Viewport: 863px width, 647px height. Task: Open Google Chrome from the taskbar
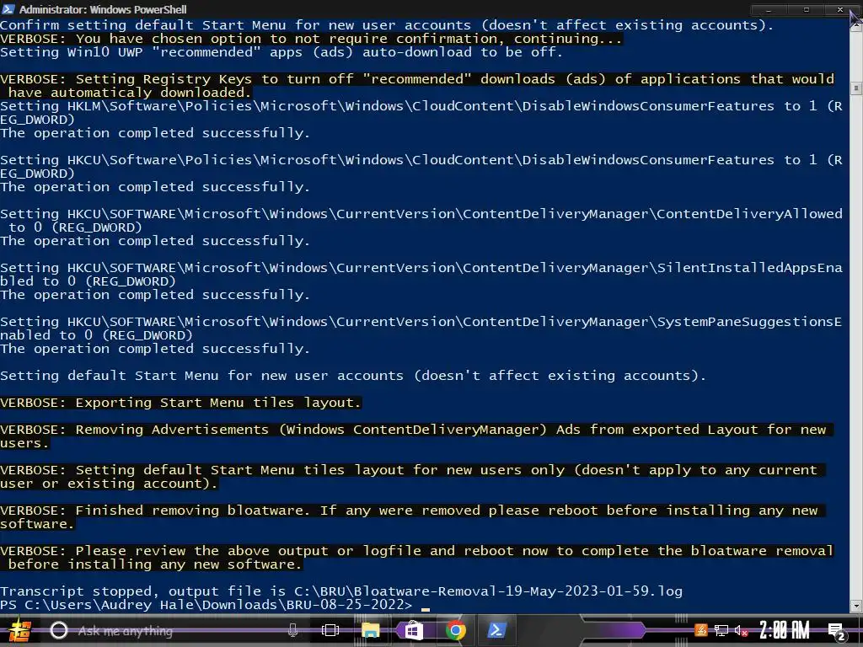pyautogui.click(x=455, y=630)
